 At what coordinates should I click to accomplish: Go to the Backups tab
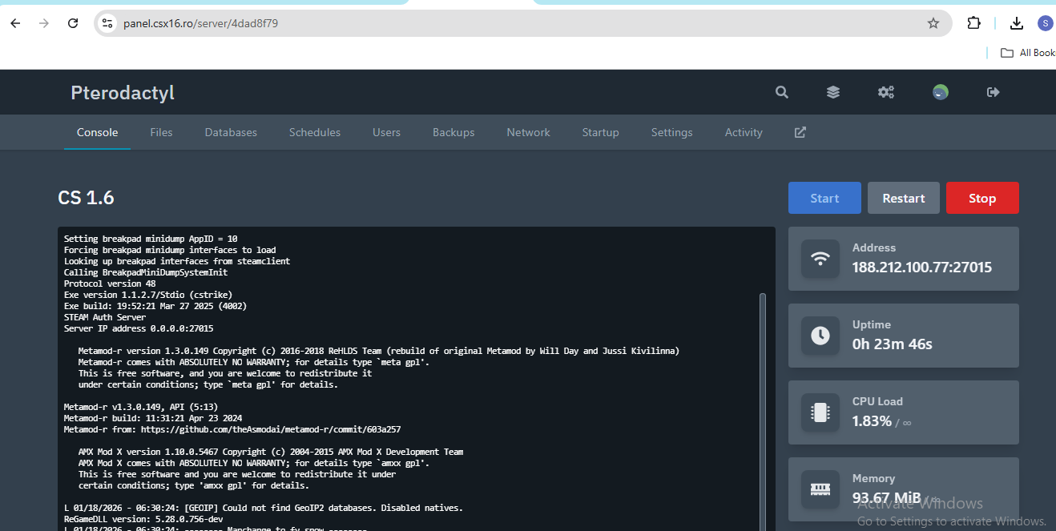453,132
